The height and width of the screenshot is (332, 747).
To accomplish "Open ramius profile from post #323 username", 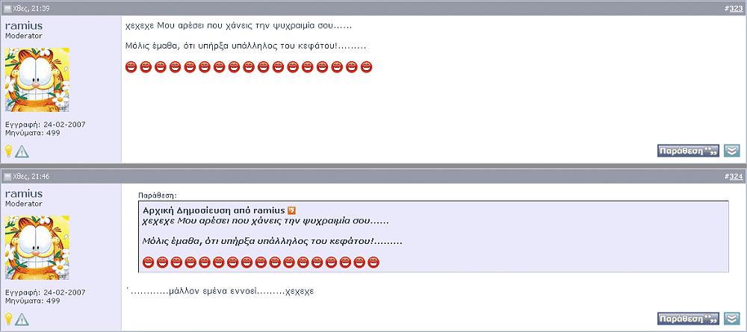I will 24,25.
